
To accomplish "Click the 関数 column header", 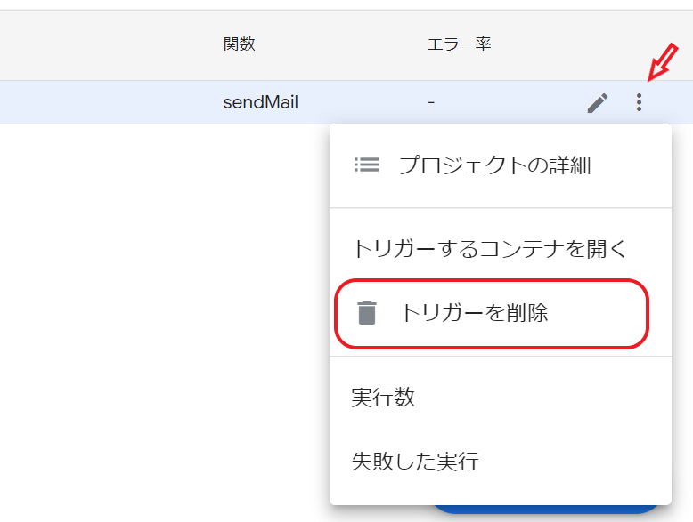I will [239, 44].
